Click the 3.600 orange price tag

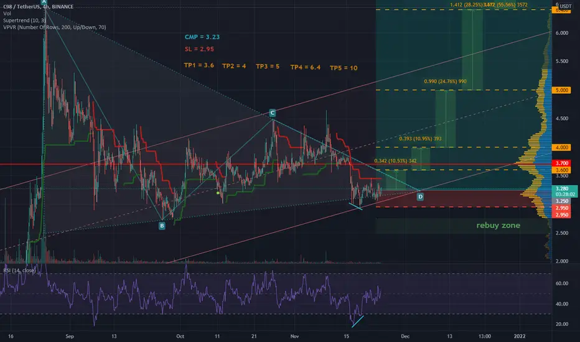pyautogui.click(x=561, y=170)
